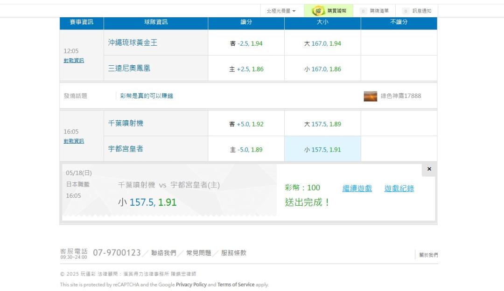The height and width of the screenshot is (291, 504).
Task: Click the 大小 column header
Action: click(x=322, y=22)
